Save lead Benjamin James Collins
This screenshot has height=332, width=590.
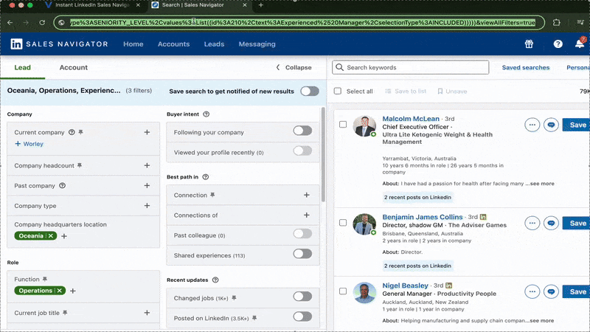pos(576,224)
